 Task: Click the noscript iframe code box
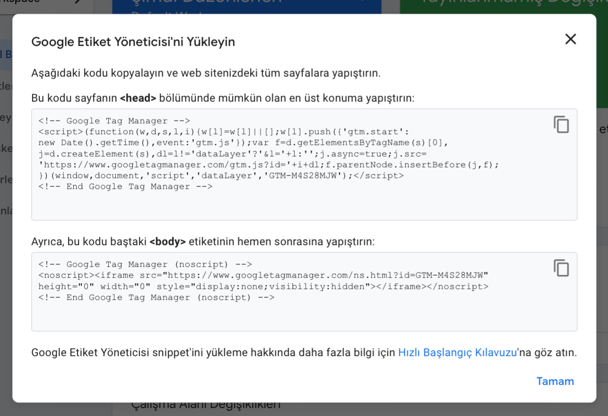[x=304, y=291]
